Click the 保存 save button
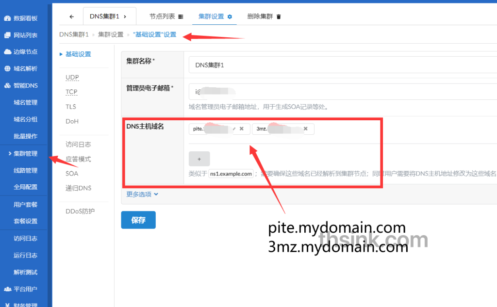497x307 pixels. (138, 220)
